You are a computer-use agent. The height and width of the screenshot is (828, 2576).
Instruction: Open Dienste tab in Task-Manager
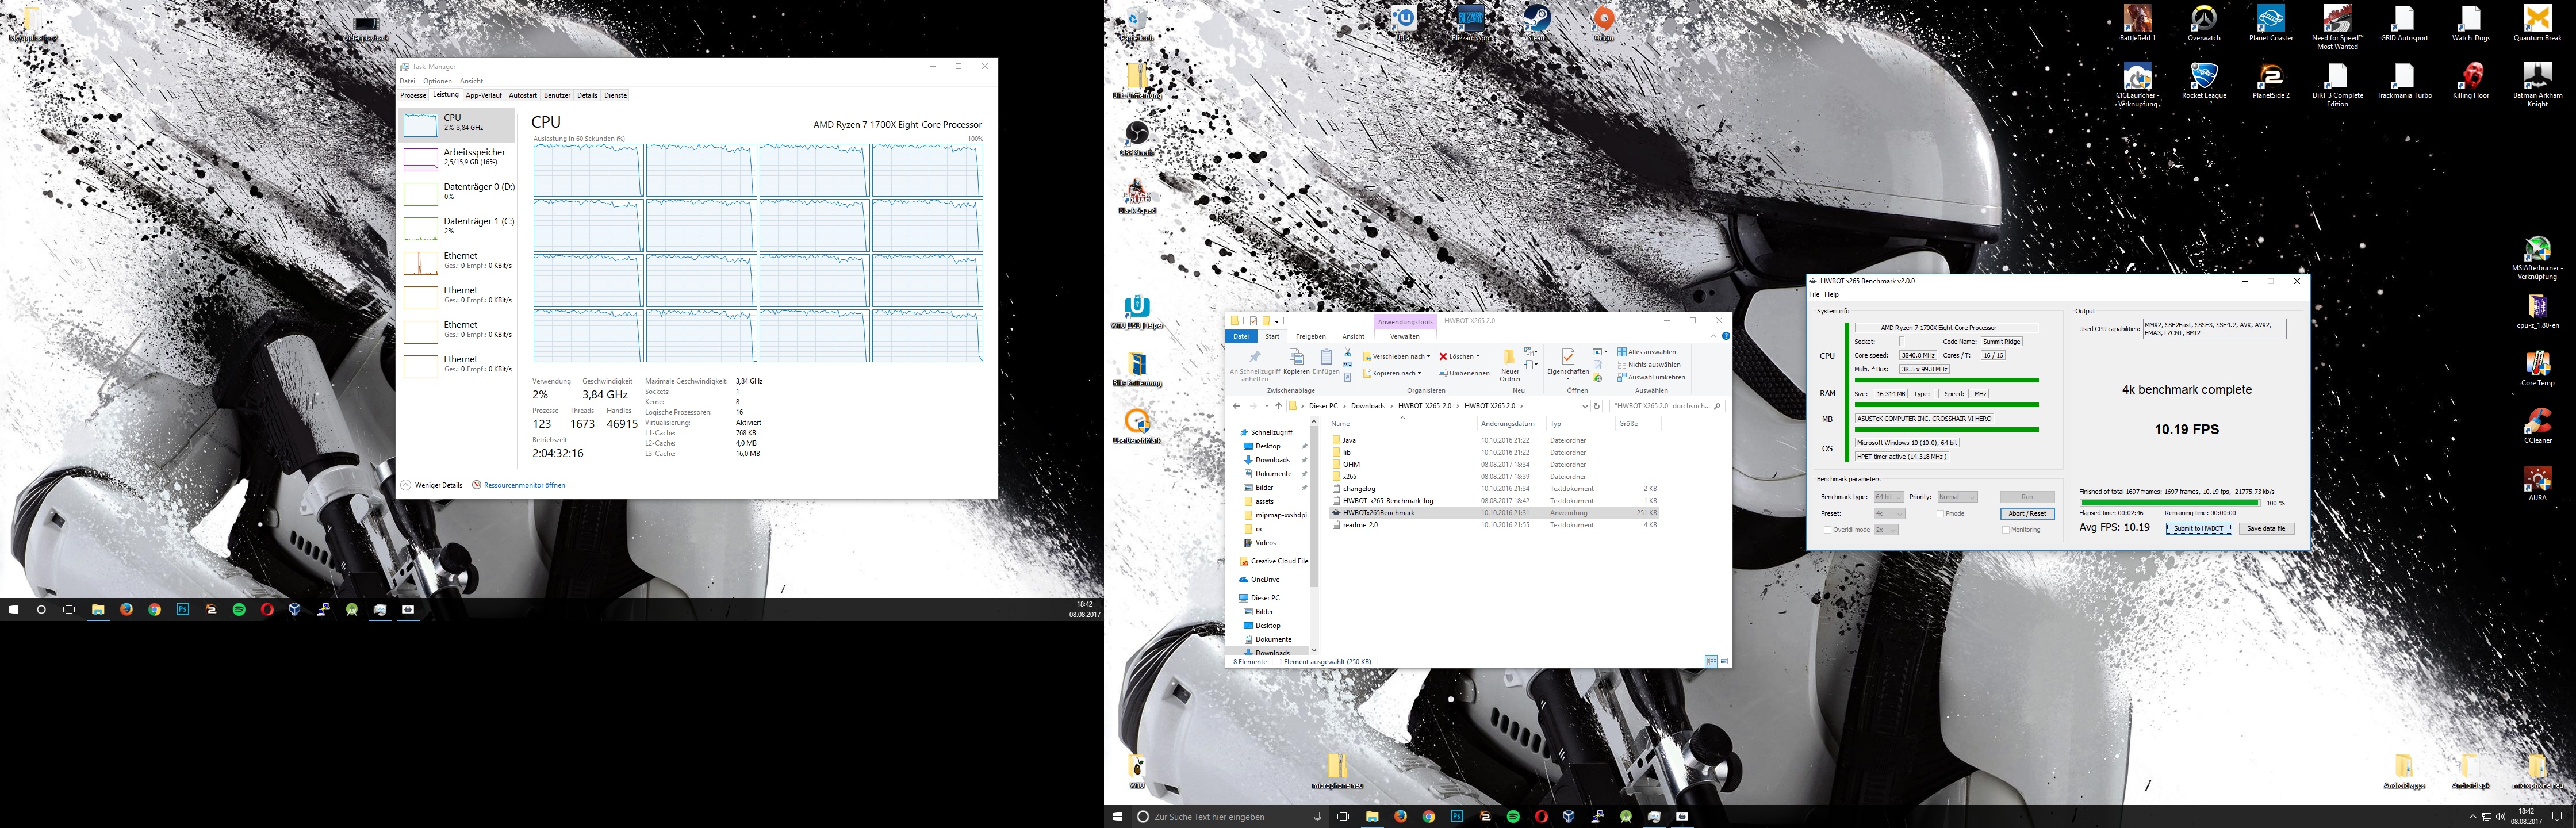click(x=616, y=96)
